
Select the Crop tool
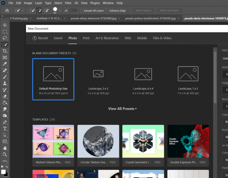pyautogui.click(x=5, y=51)
